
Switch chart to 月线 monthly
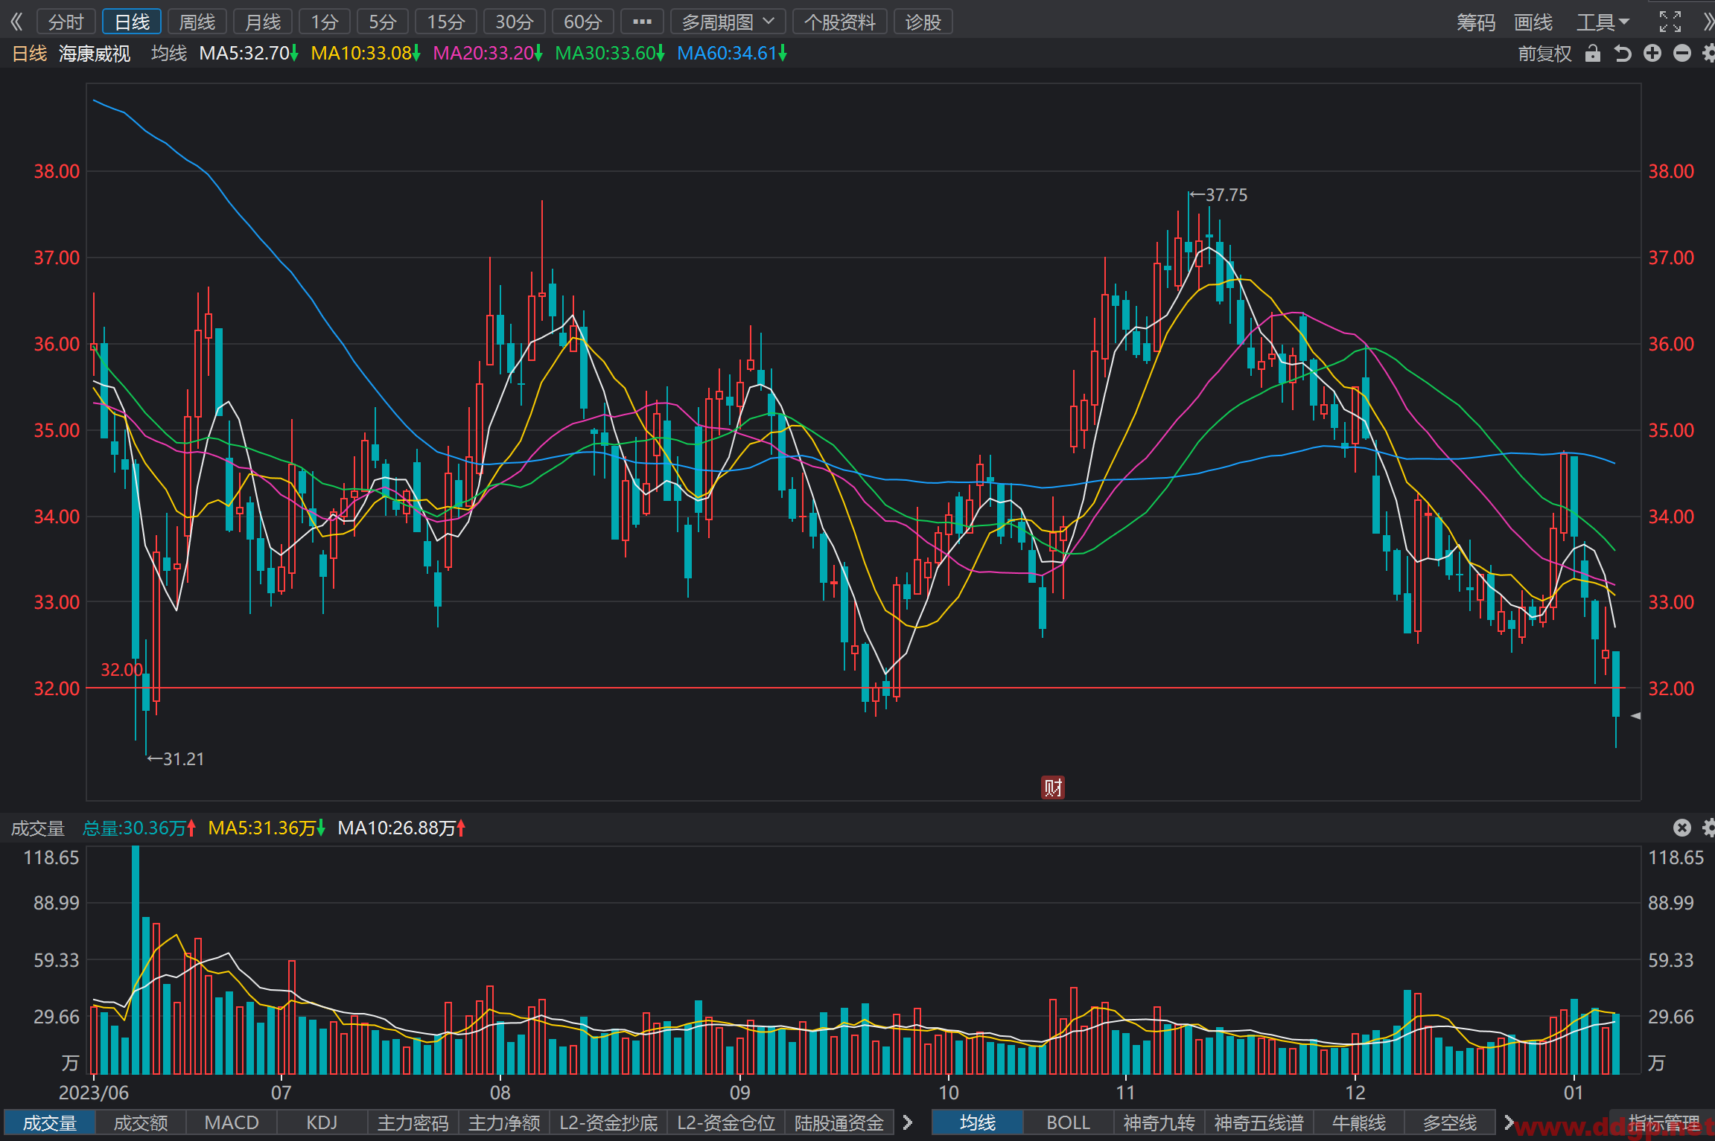[x=263, y=22]
